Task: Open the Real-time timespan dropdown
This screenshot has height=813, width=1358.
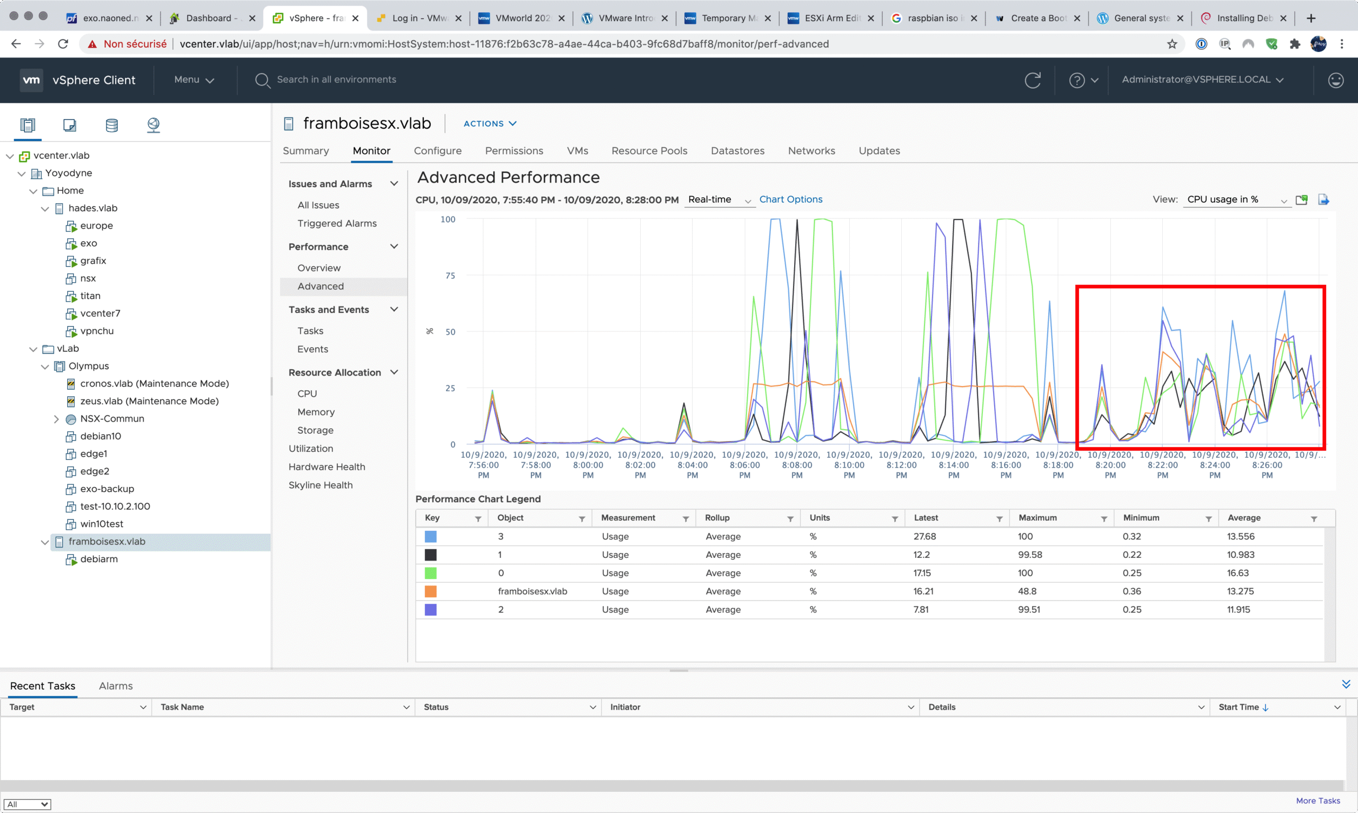Action: (x=719, y=199)
